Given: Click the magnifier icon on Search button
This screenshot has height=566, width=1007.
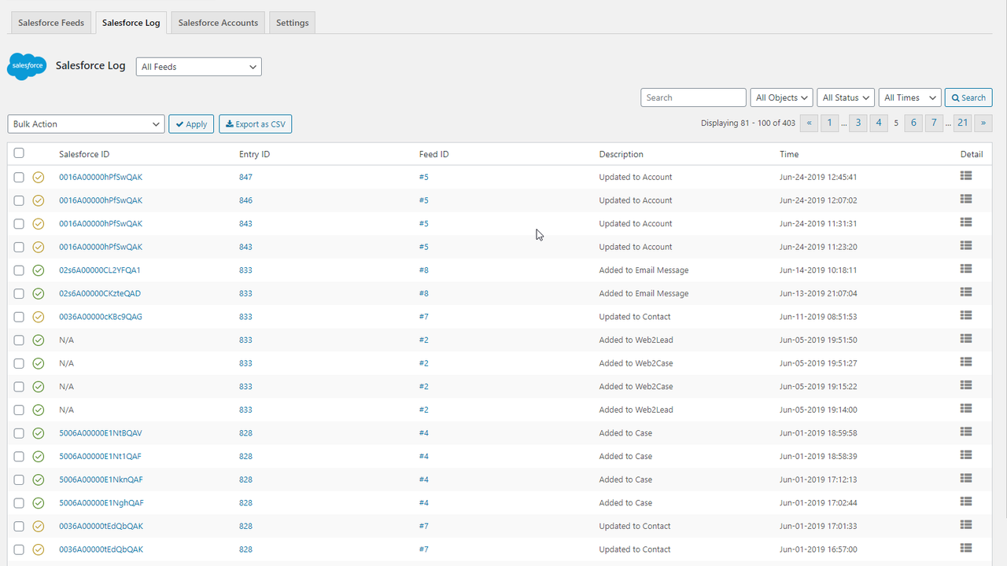Looking at the screenshot, I should click(955, 97).
